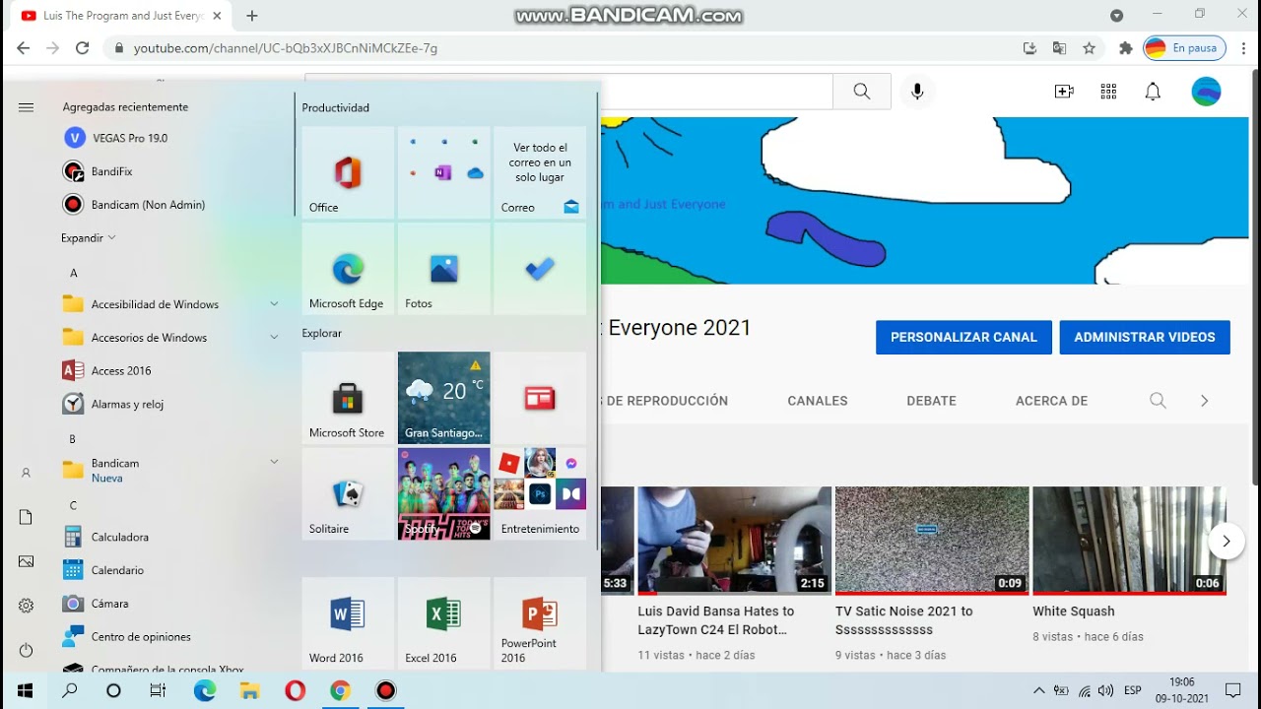The width and height of the screenshot is (1261, 709).
Task: Open user account icon in Start sidebar
Action: (x=26, y=473)
